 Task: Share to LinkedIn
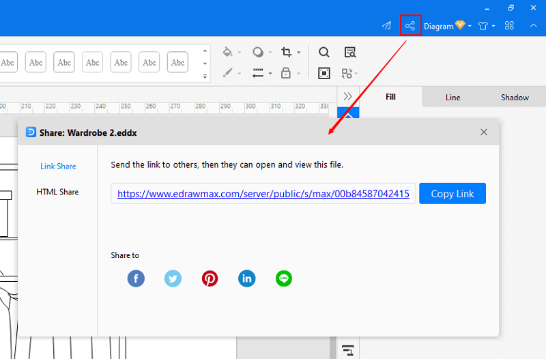coord(246,278)
